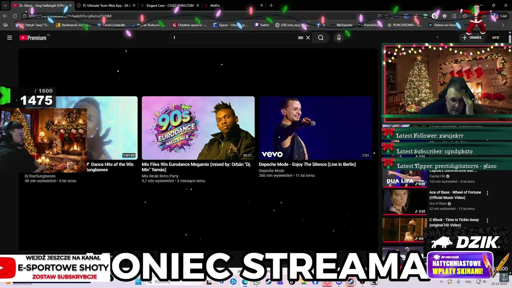Open the 25.12.2025 taskbar date
512x288 pixels.
click(x=499, y=284)
